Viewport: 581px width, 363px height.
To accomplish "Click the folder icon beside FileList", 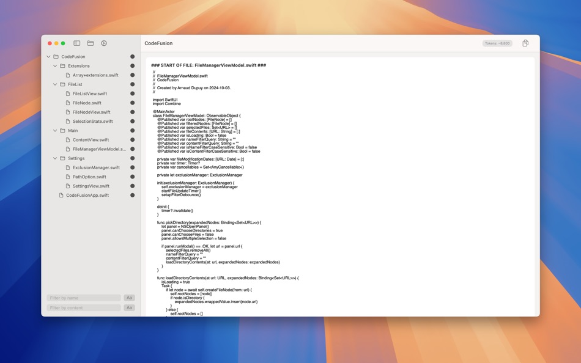I will click(x=62, y=84).
